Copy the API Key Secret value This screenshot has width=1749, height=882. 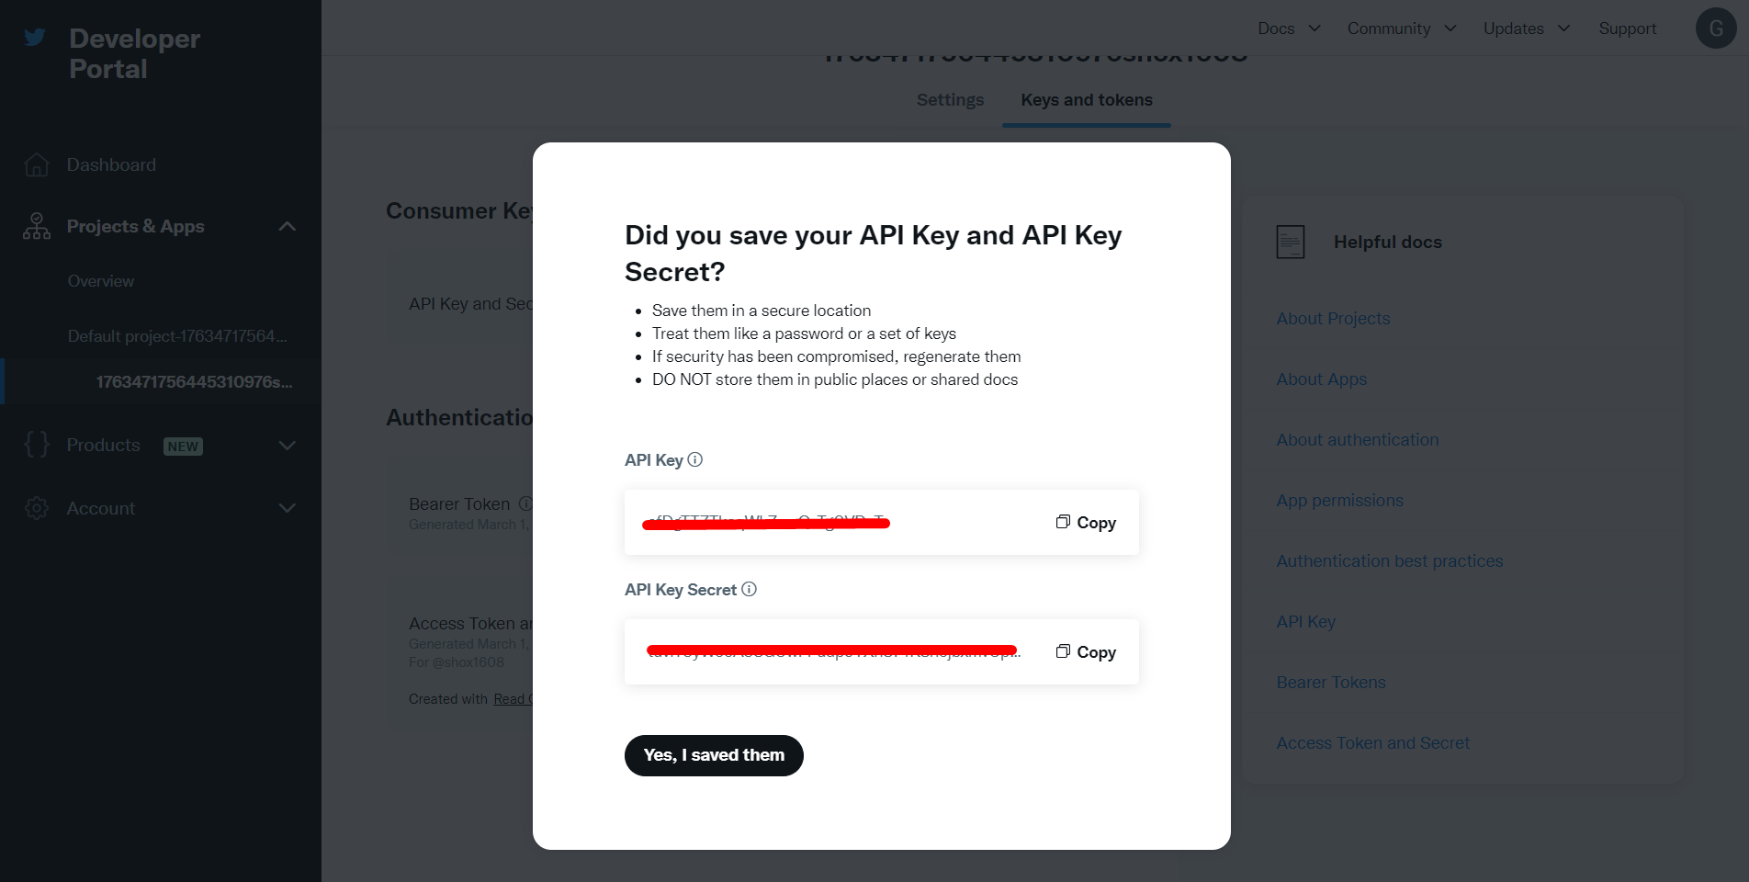point(1086,652)
